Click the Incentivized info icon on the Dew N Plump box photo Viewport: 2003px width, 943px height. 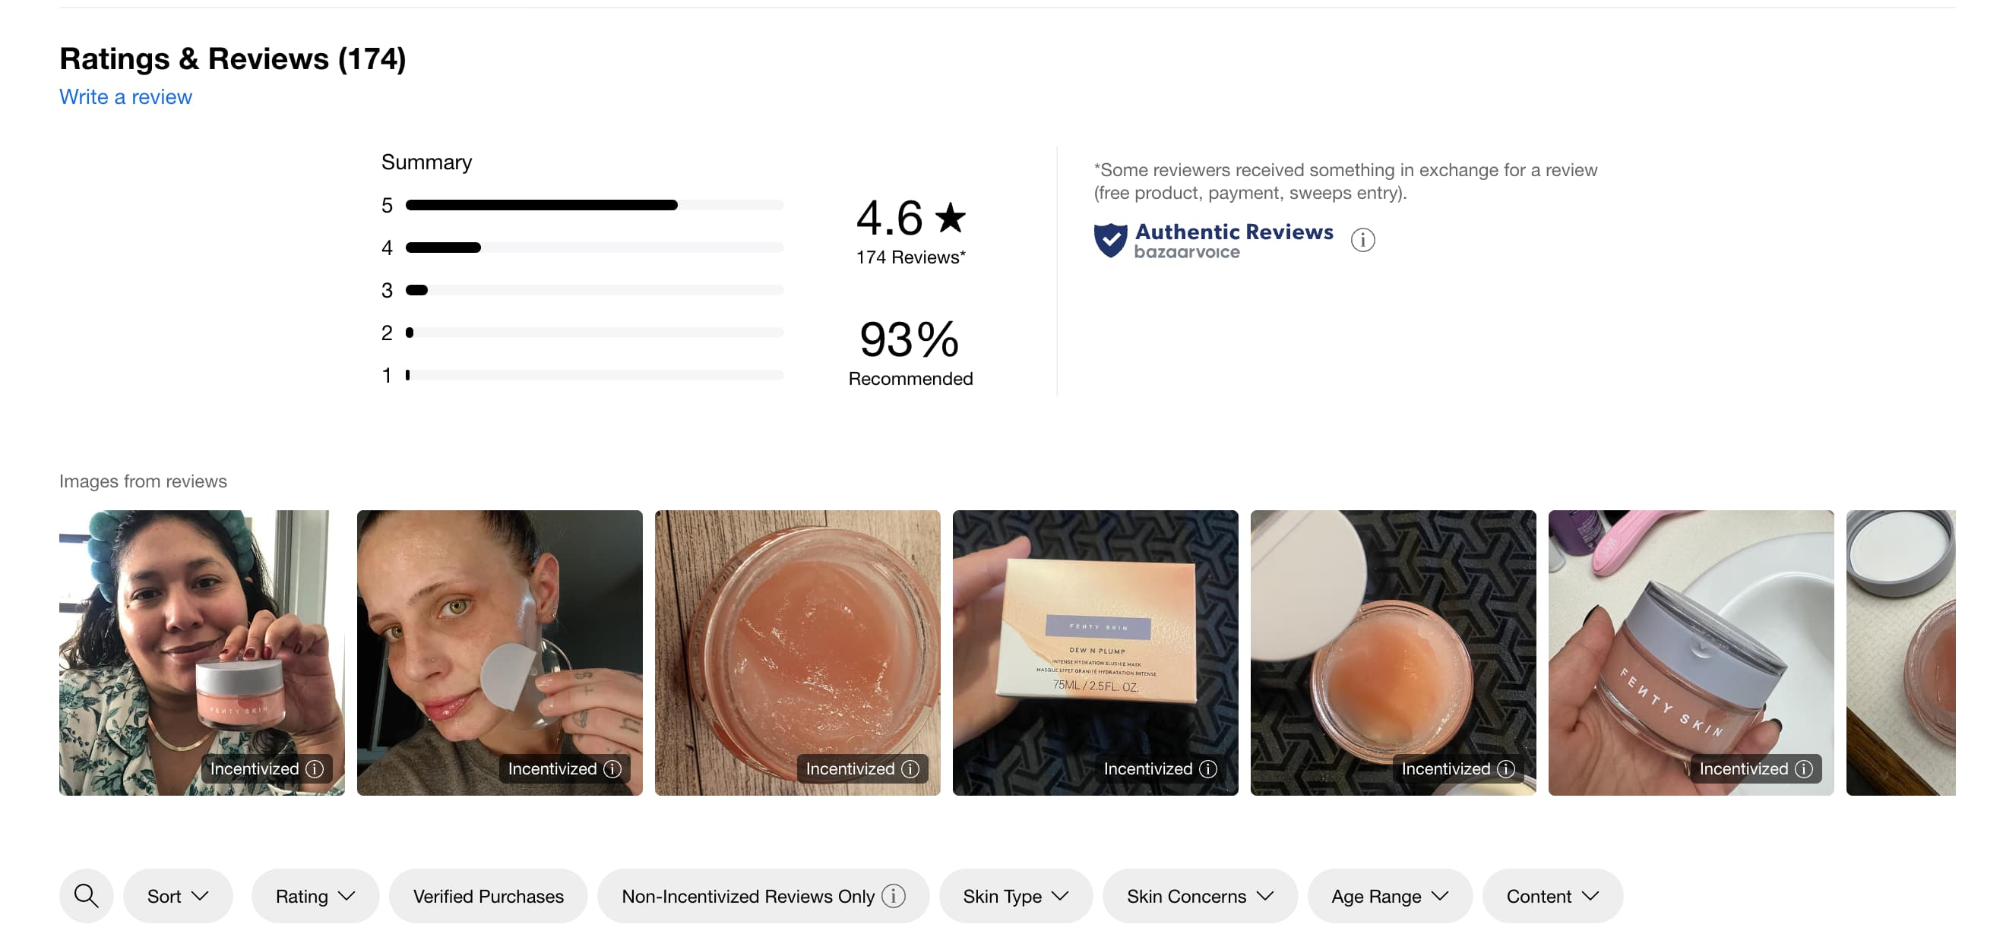click(x=1207, y=768)
